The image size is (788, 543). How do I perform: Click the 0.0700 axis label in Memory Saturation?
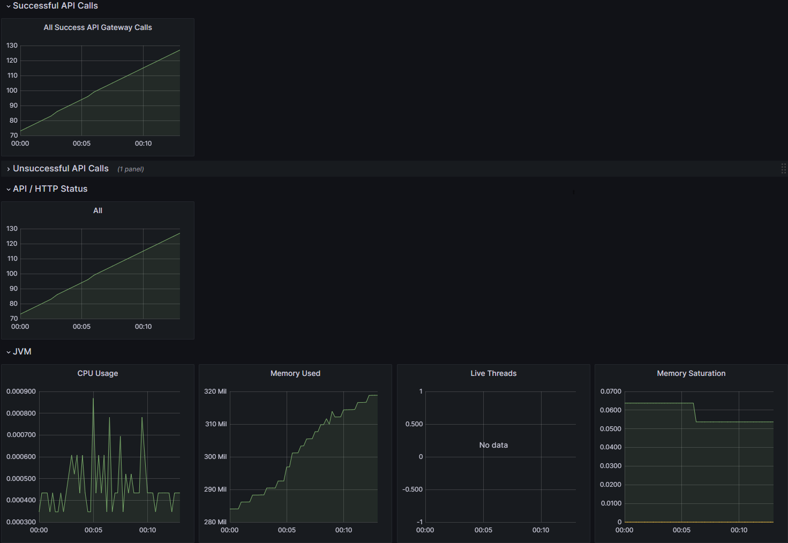click(611, 391)
